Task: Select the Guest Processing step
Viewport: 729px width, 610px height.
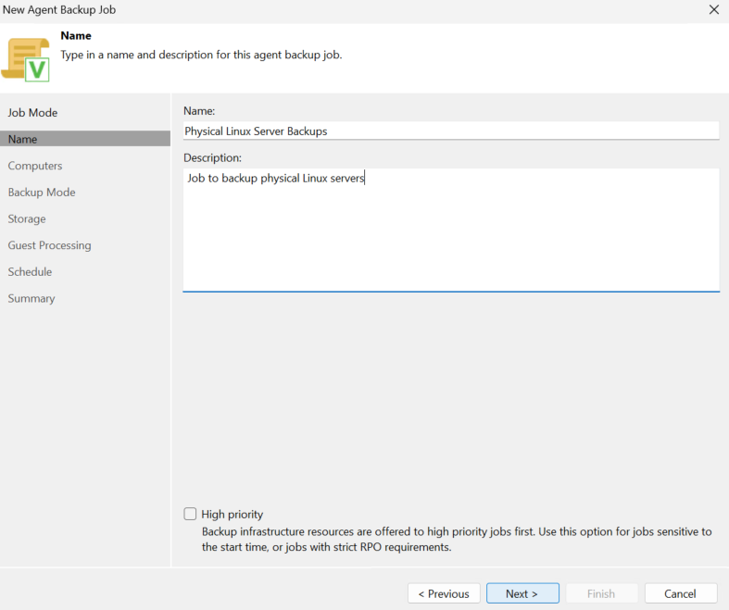Action: point(49,245)
